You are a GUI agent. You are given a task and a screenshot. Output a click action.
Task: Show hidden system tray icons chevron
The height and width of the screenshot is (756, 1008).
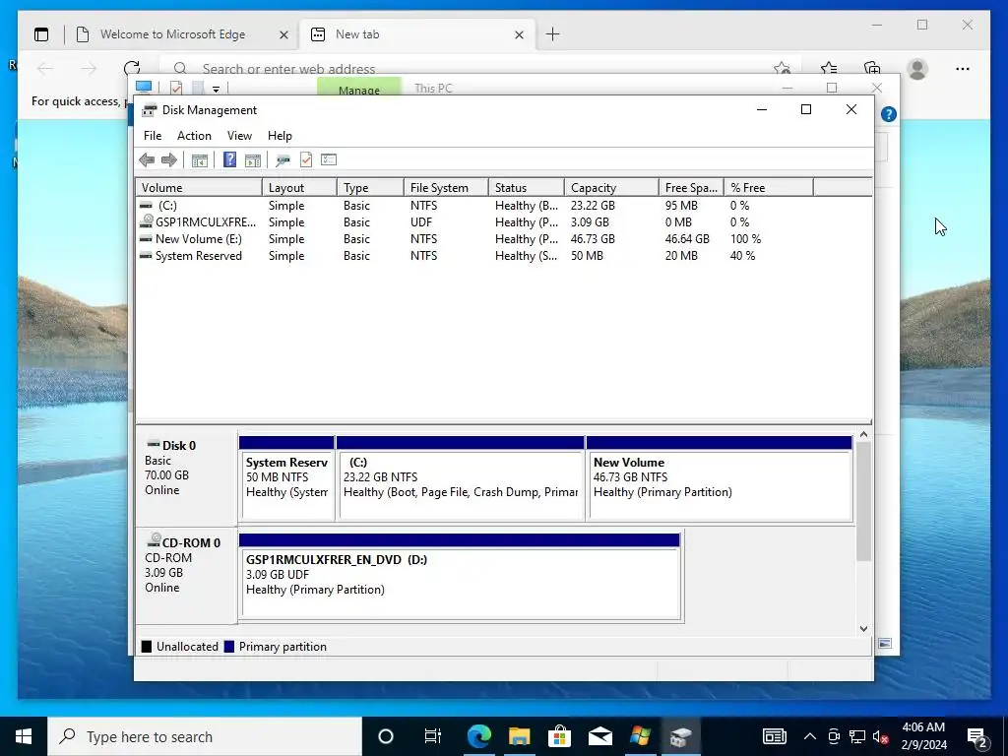click(x=810, y=736)
